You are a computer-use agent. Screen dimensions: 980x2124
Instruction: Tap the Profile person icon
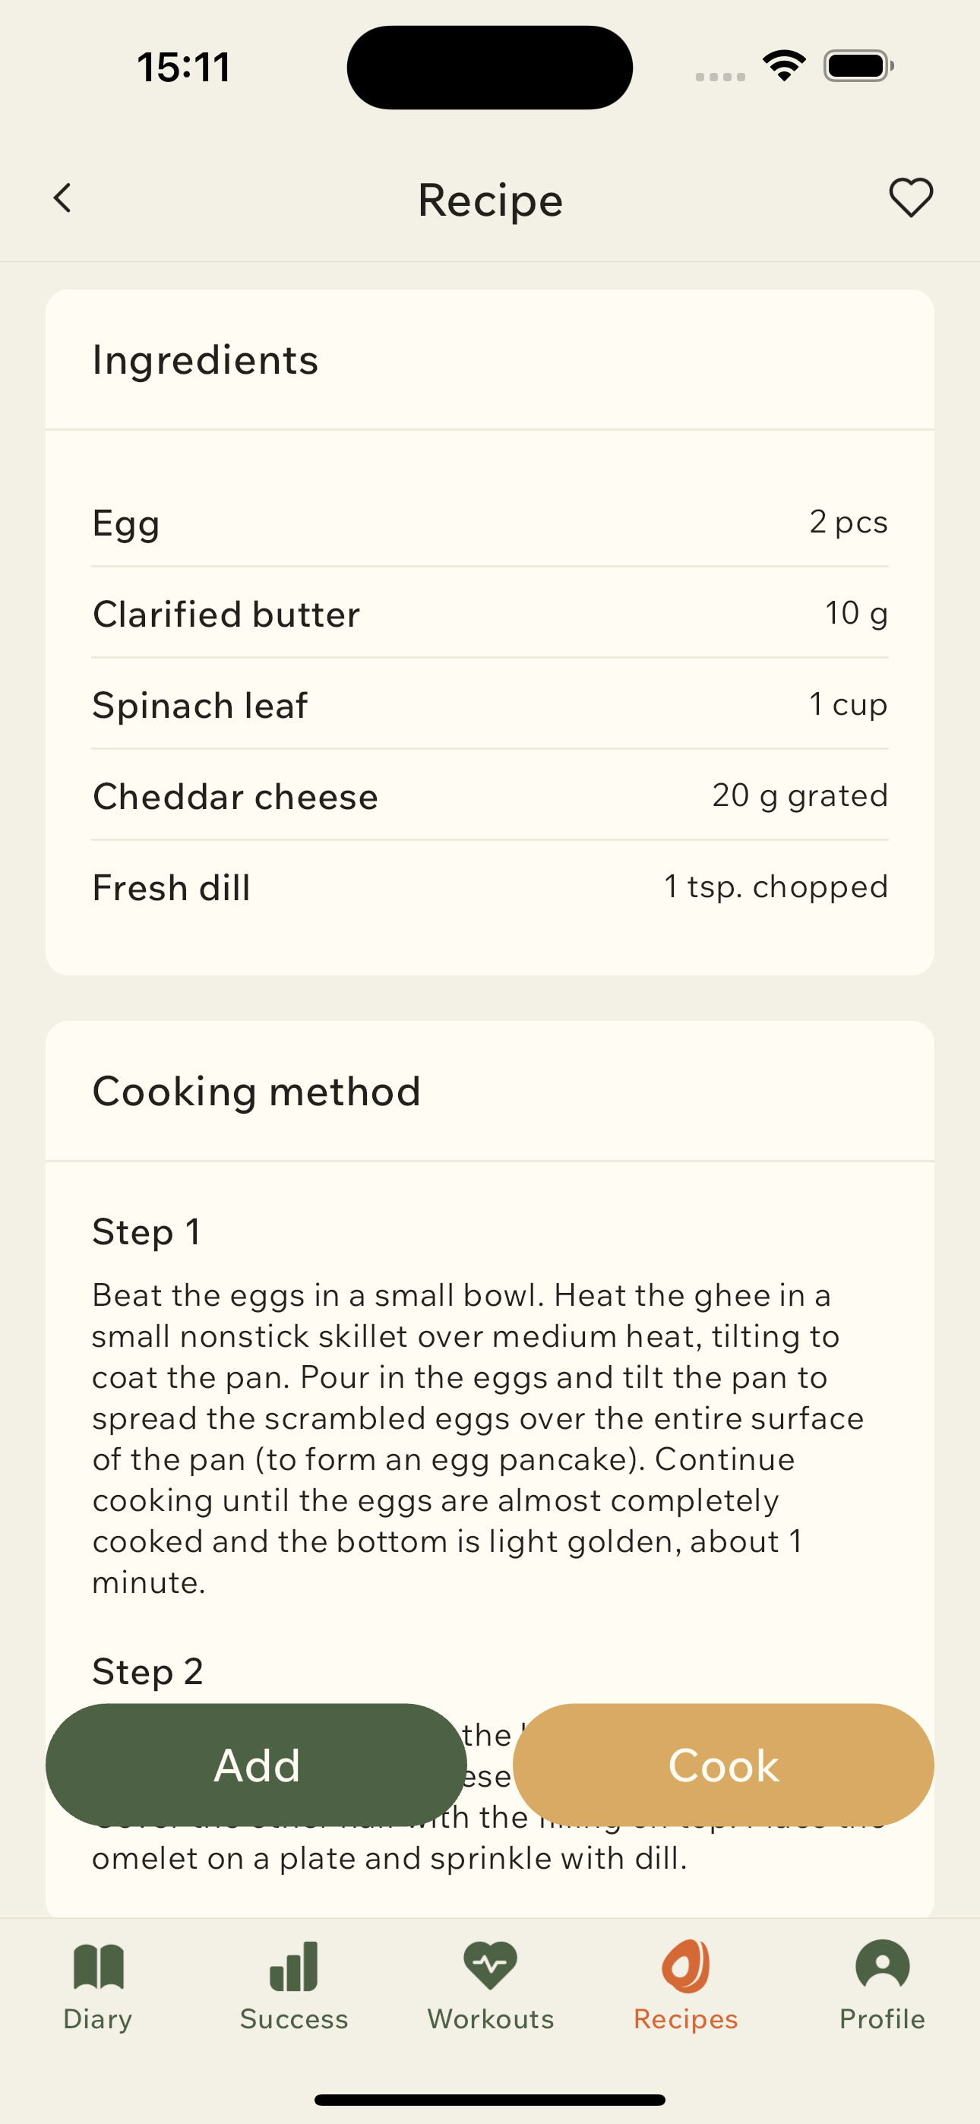[882, 1967]
